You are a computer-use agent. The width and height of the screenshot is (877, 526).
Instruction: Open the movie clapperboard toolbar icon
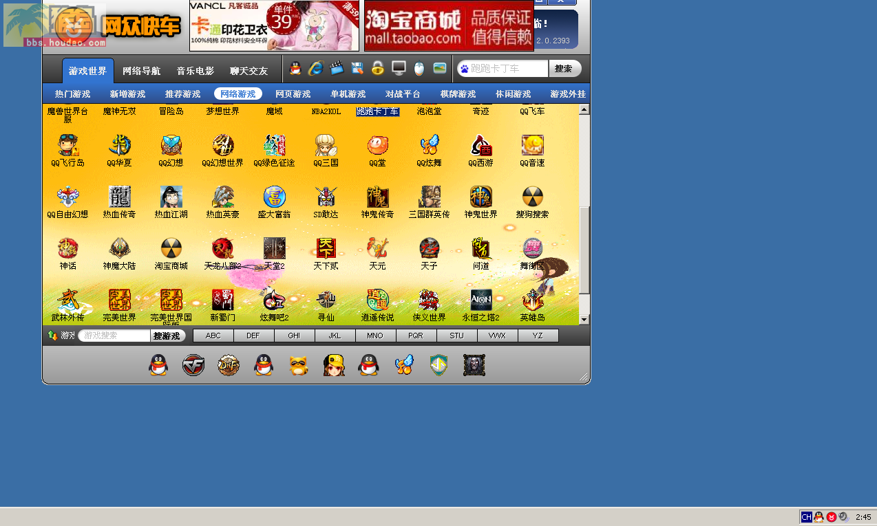coord(337,69)
